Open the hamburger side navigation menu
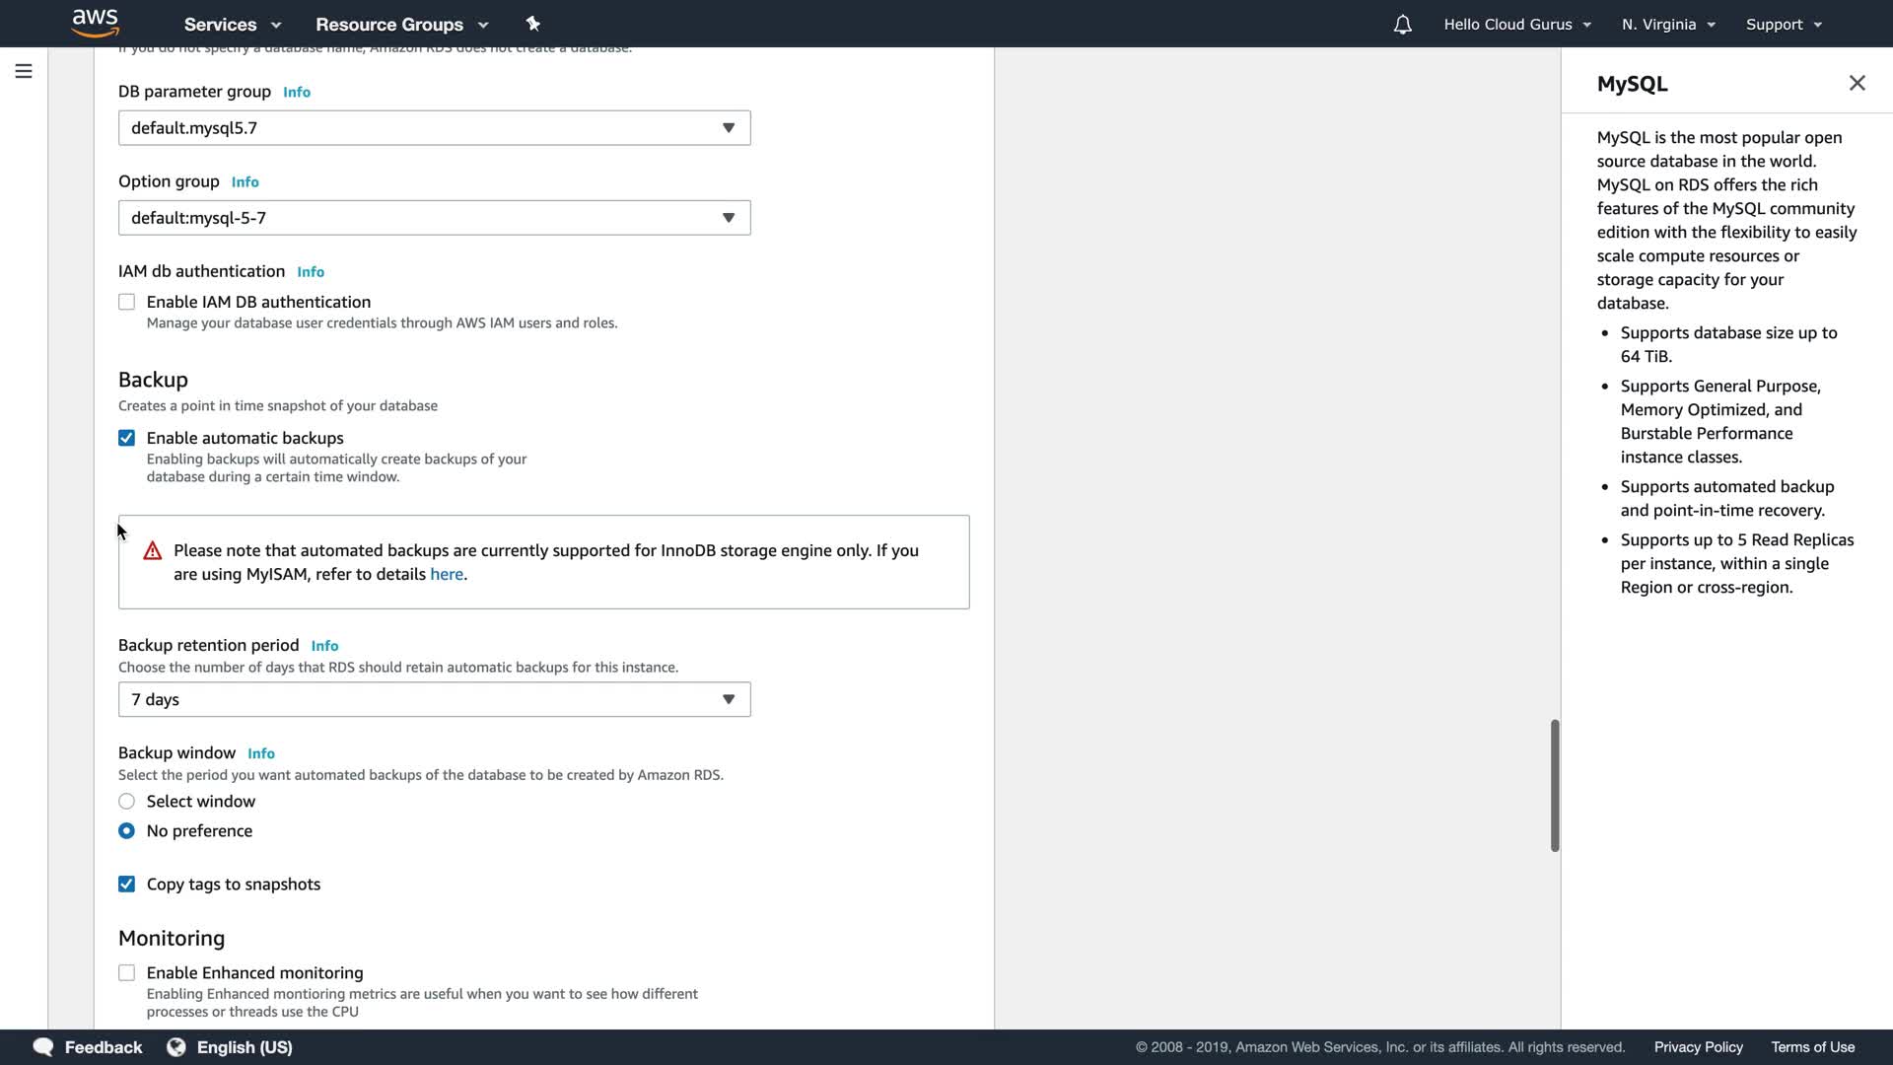1893x1065 pixels. (24, 71)
